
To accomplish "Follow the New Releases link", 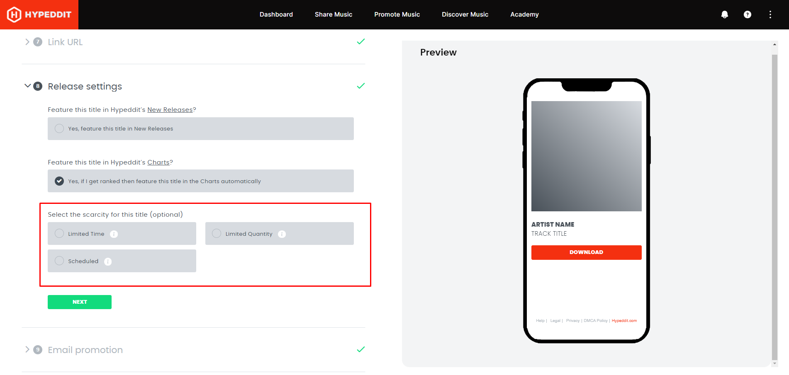I will 170,110.
